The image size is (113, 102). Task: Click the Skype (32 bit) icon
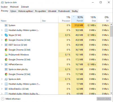click(x=6, y=35)
